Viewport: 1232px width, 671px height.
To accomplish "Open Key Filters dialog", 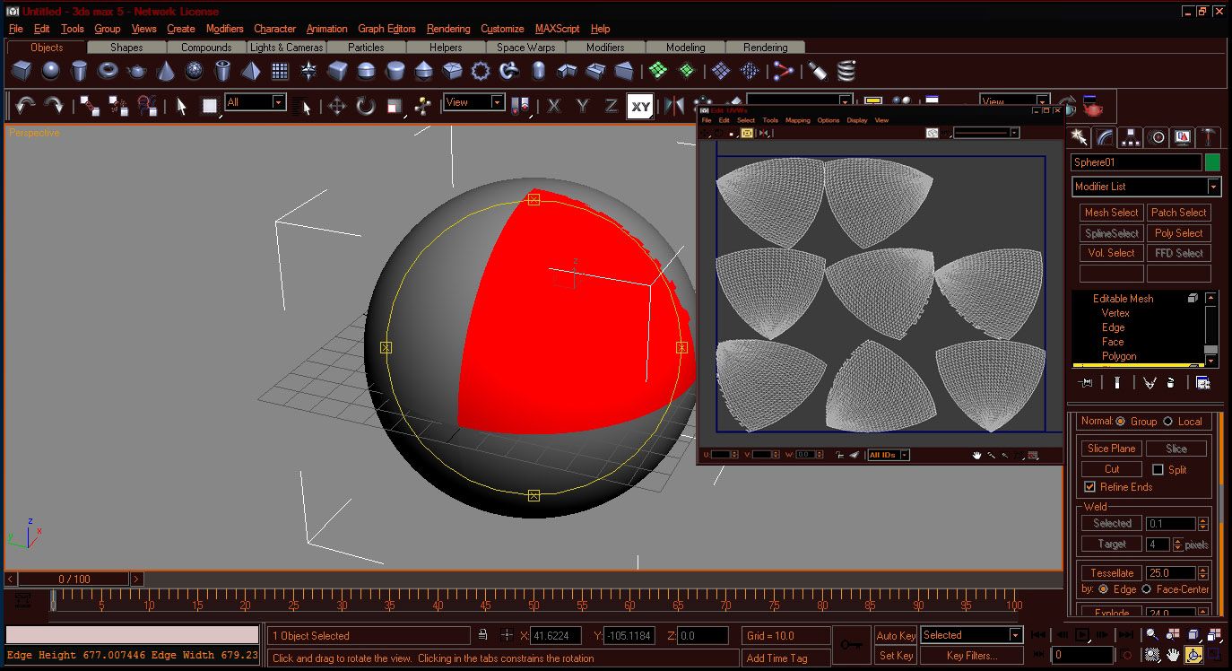I will (971, 656).
